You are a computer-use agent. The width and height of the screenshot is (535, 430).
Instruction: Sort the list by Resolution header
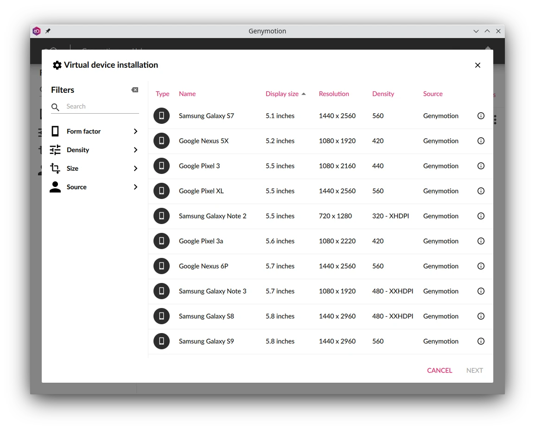(x=334, y=94)
